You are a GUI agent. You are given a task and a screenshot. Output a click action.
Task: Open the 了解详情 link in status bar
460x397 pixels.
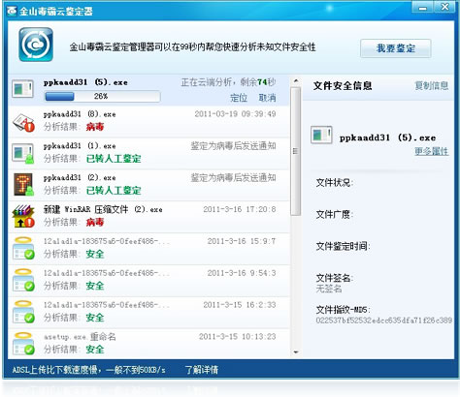point(202,370)
